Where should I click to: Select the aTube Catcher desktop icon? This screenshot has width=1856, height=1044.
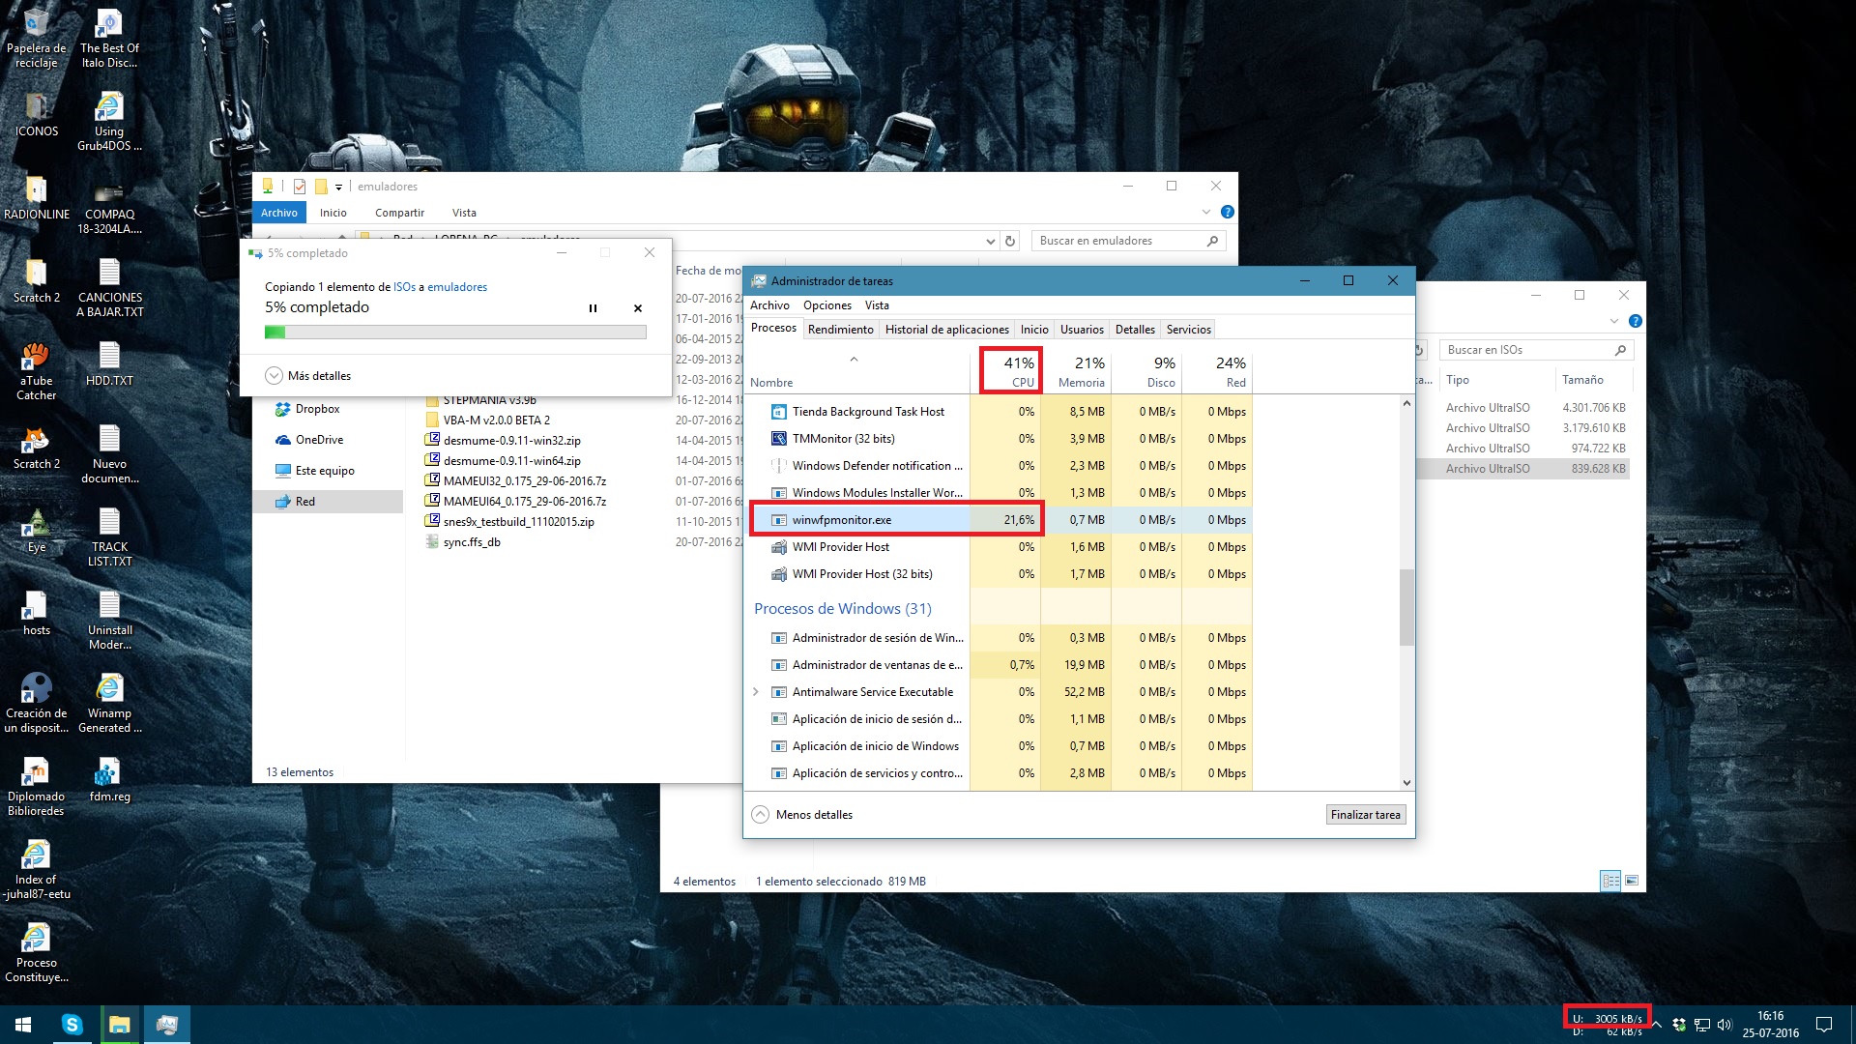(37, 371)
